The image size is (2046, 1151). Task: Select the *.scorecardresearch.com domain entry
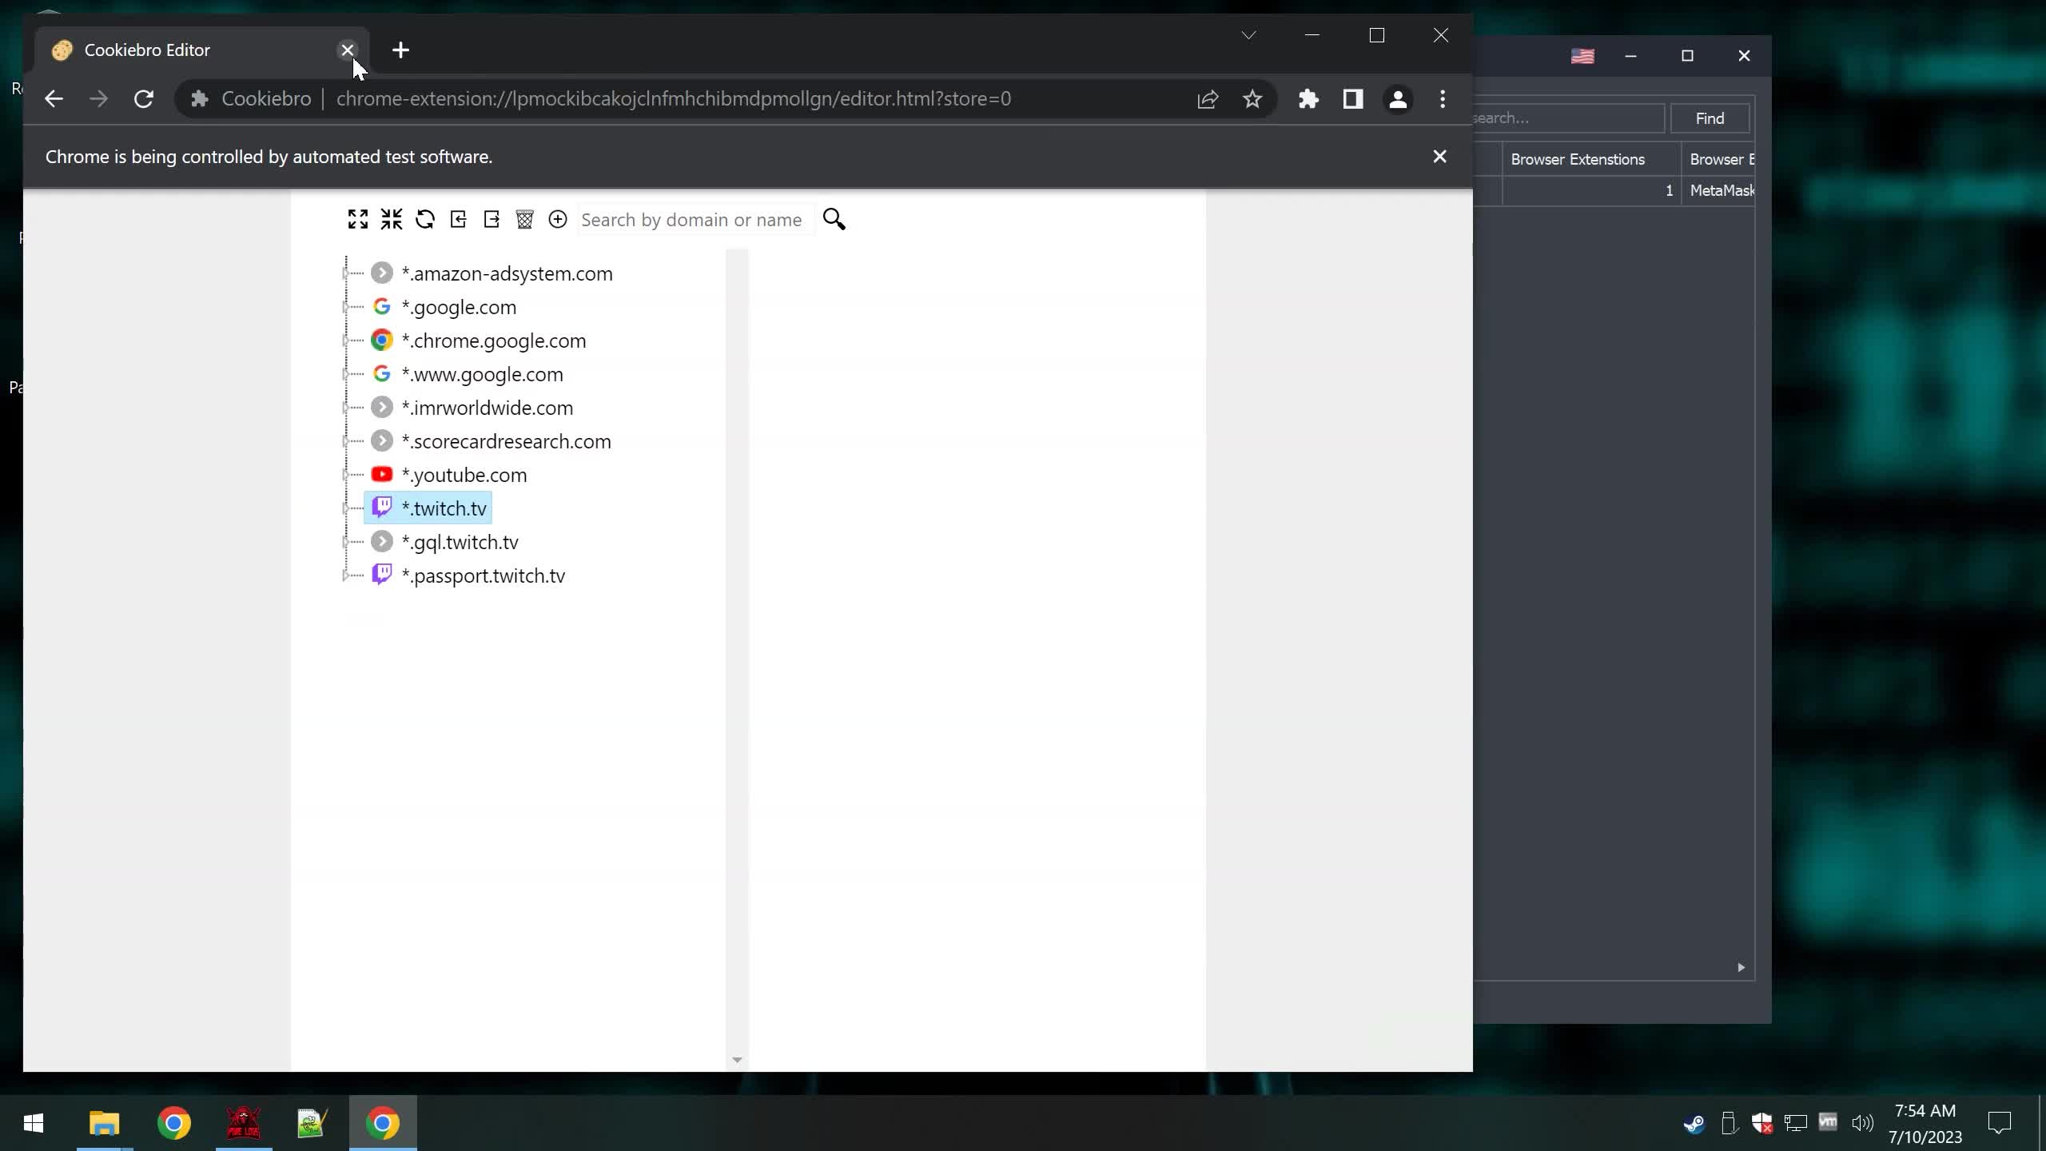(x=506, y=441)
